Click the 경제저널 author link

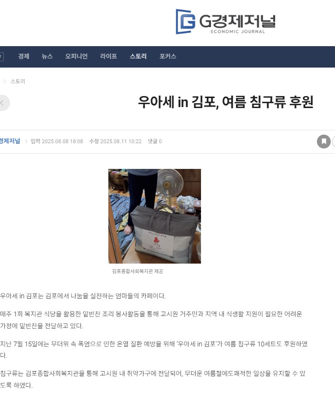[10, 141]
